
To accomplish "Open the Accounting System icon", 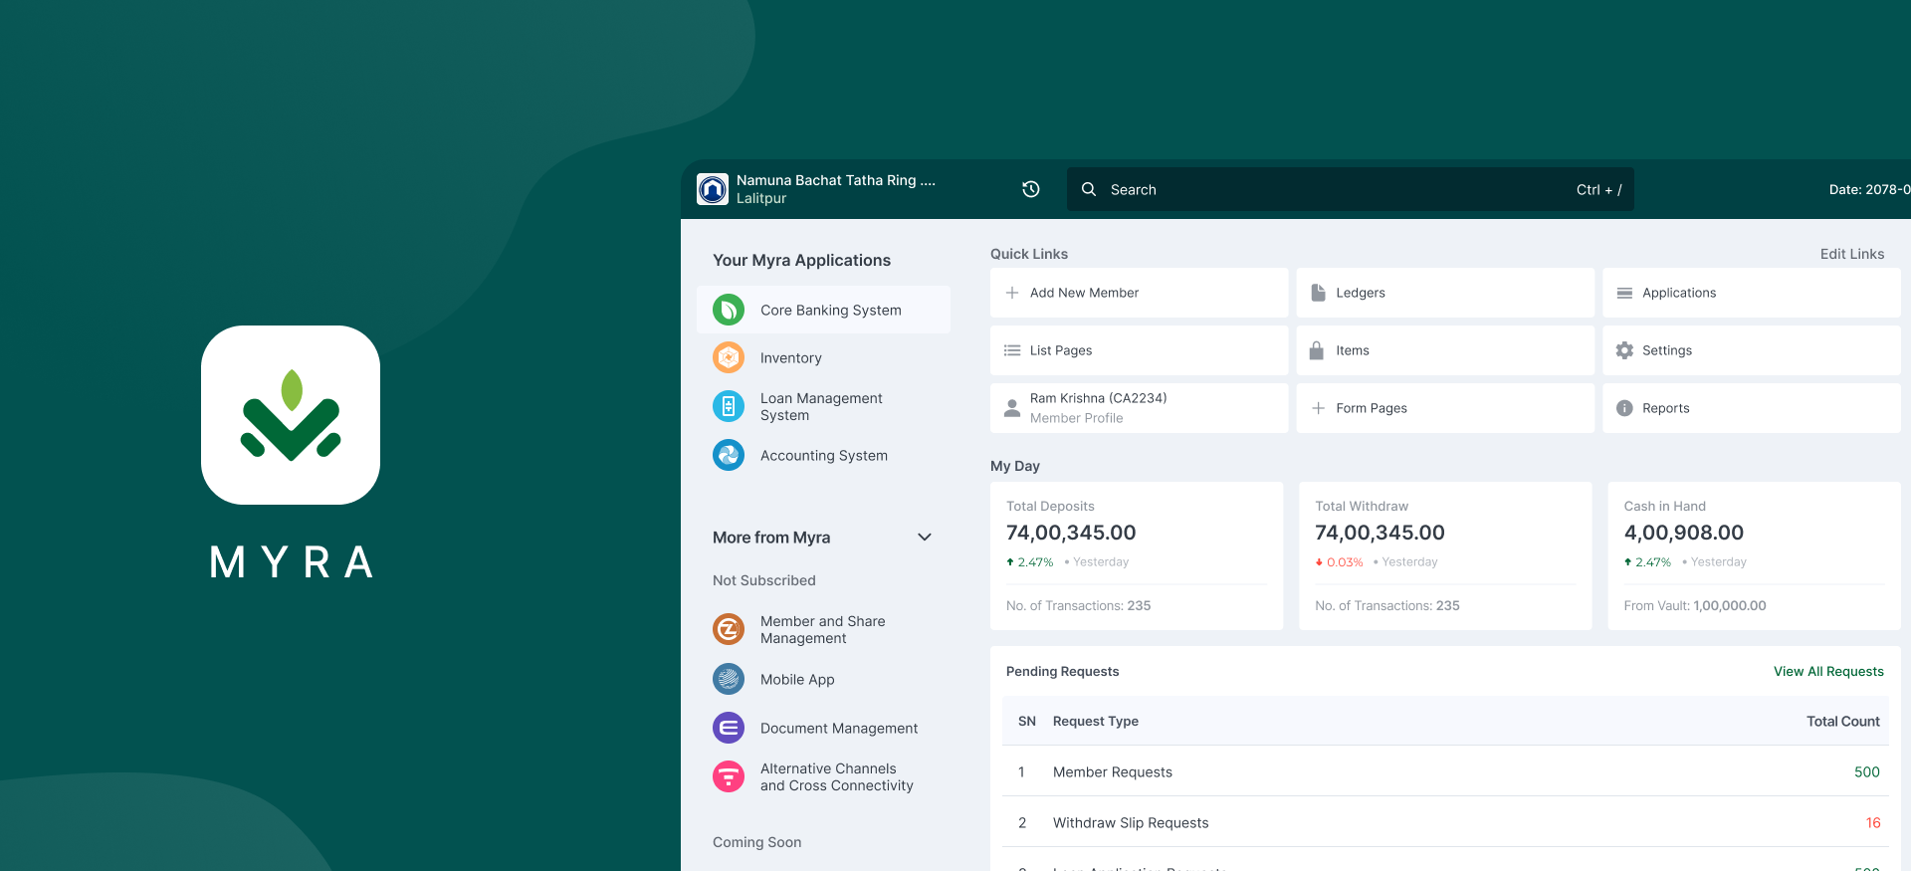I will tap(729, 455).
